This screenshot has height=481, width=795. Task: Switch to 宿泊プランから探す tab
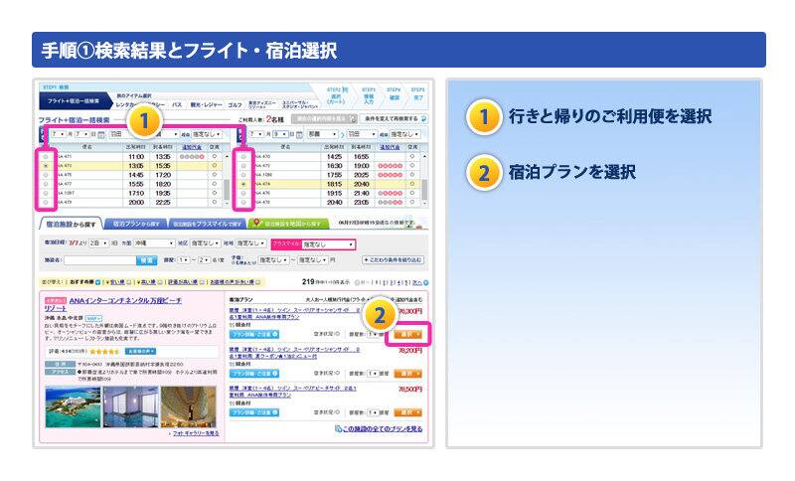[137, 226]
